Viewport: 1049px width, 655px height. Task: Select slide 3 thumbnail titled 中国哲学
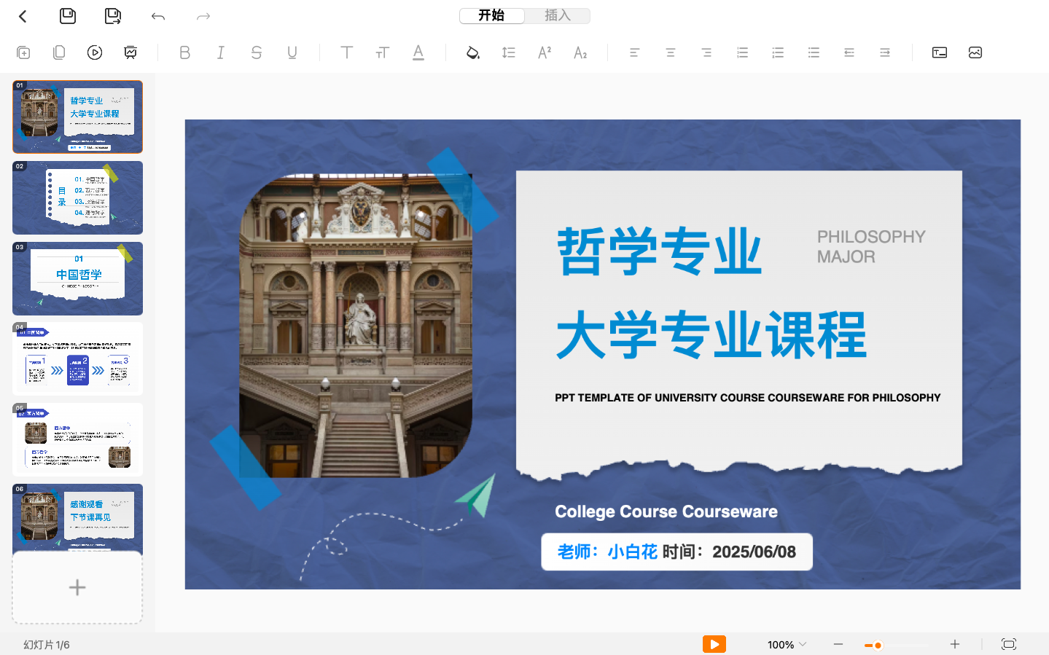[x=77, y=278]
